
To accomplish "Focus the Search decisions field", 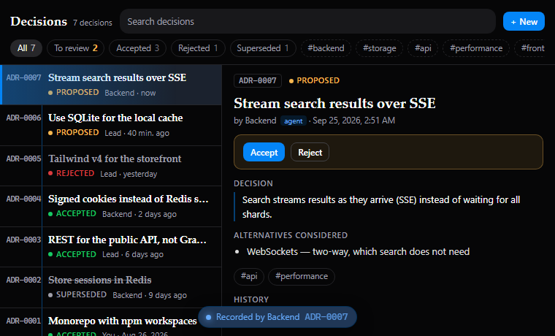I will (x=307, y=22).
